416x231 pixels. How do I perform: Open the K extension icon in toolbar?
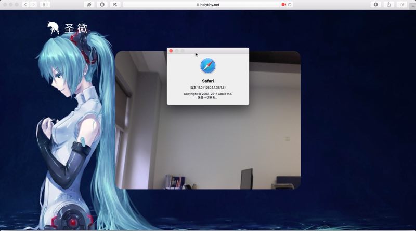pos(115,5)
